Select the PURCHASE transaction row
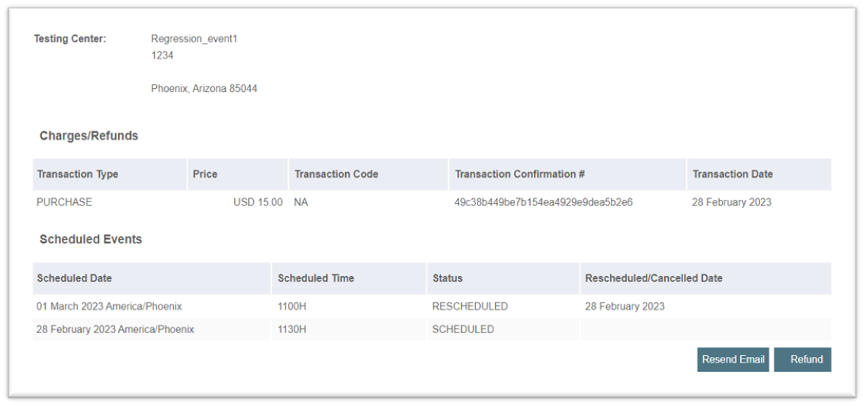This screenshot has height=406, width=864. [x=64, y=202]
